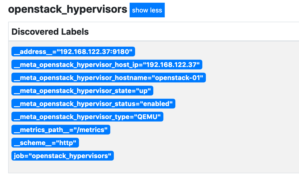The image size is (299, 179).
Task: Click the Discovered Labels section header
Action: tap(50, 32)
